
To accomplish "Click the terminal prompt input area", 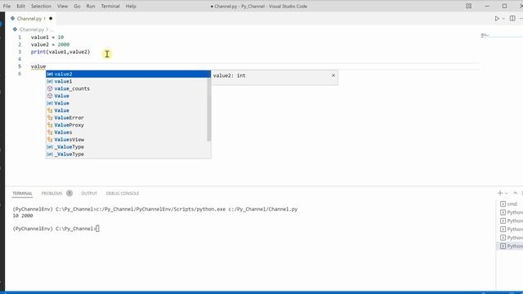I will tap(97, 229).
